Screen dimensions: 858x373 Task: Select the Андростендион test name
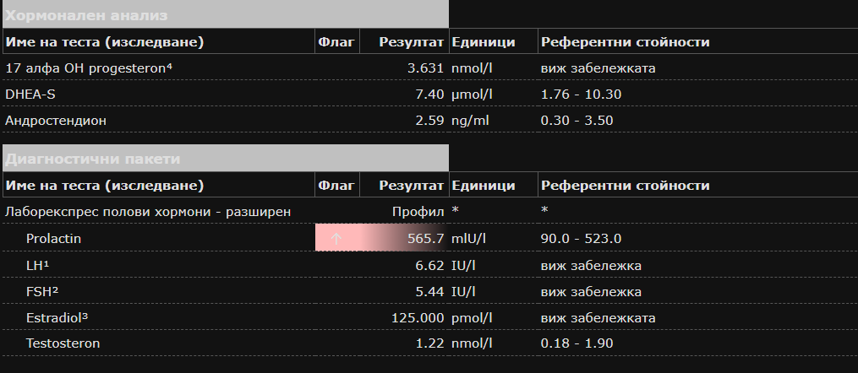click(x=56, y=120)
